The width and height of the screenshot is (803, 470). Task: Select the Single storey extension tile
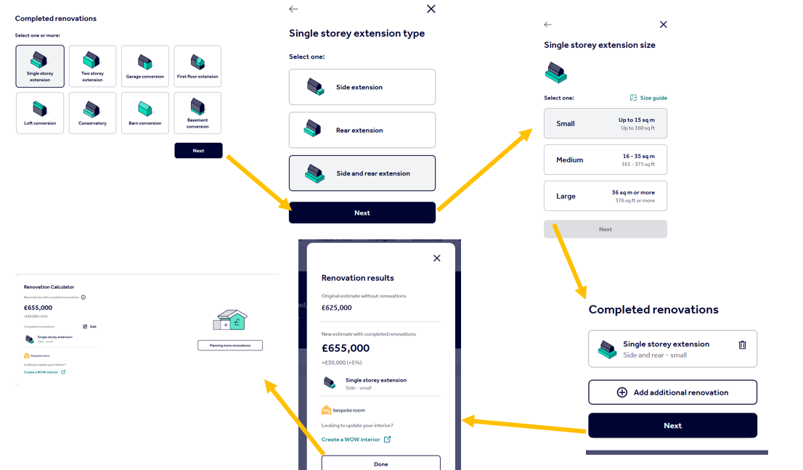click(x=40, y=67)
